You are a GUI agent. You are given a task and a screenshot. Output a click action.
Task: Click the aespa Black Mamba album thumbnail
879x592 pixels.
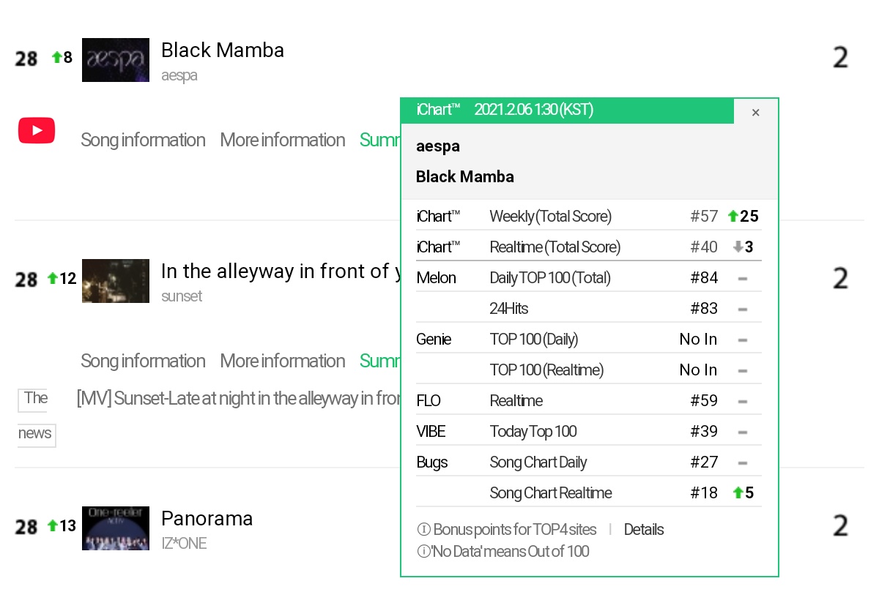point(116,60)
